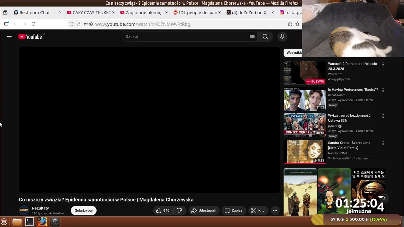Open the pyta.pl channel name link
The height and width of the screenshot is (227, 404).
(333, 126)
